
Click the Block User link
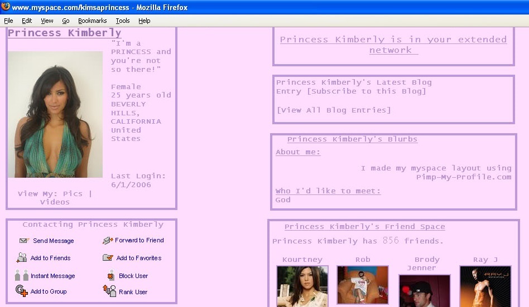click(133, 276)
